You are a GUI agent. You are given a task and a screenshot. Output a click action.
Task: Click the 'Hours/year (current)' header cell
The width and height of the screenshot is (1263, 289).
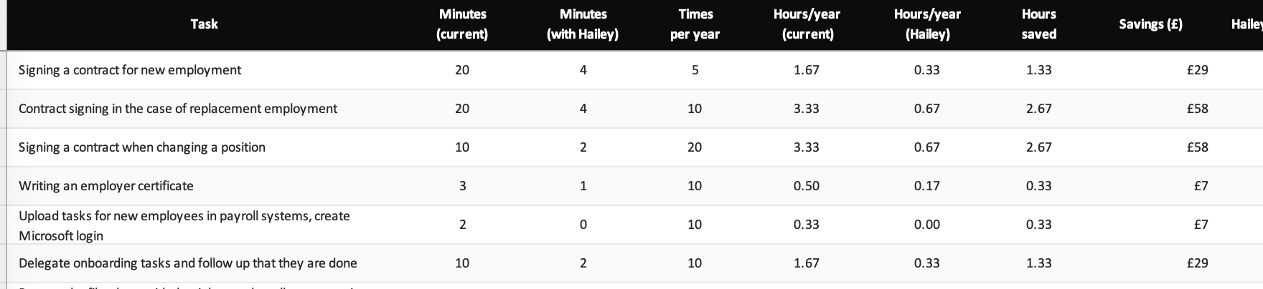[807, 24]
